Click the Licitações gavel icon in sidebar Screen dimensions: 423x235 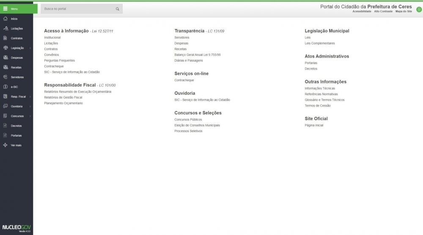(5, 28)
